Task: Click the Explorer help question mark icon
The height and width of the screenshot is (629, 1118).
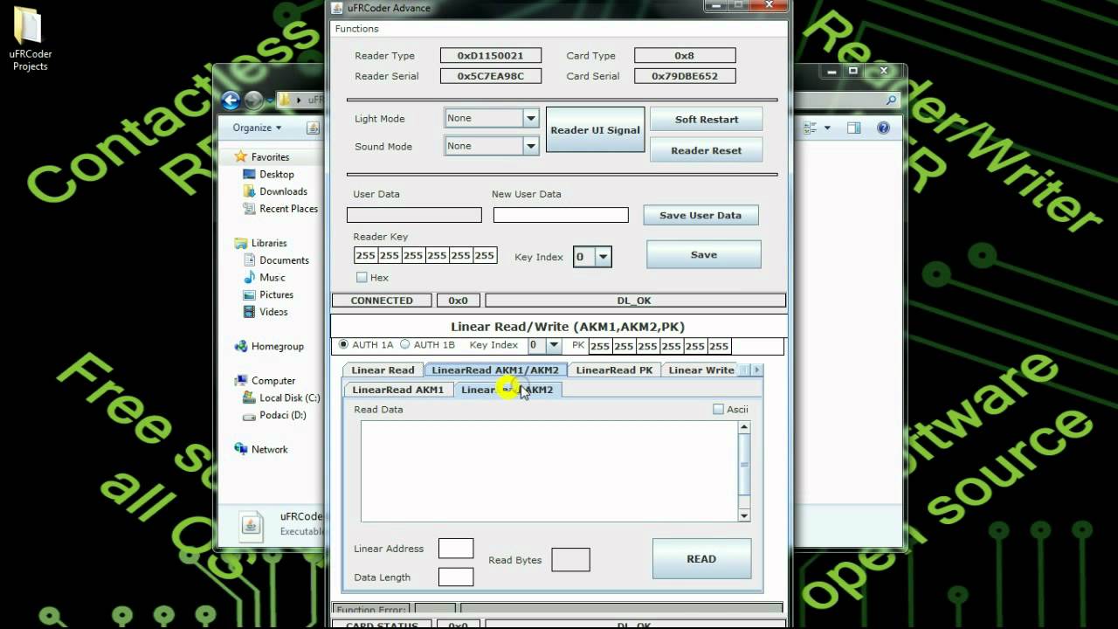Action: 883,128
